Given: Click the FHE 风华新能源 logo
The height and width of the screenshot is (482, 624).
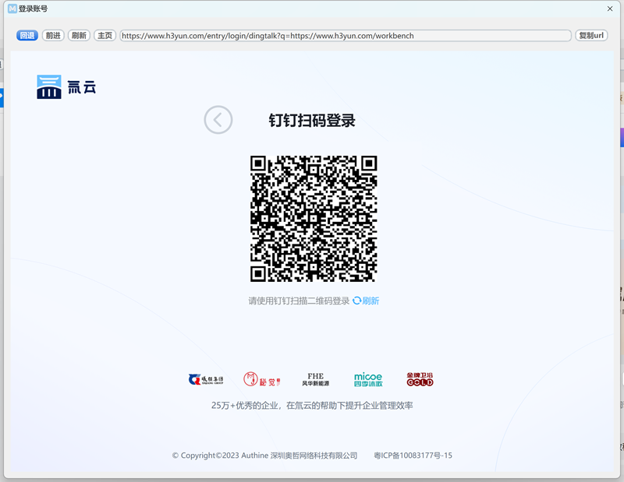Looking at the screenshot, I should pos(316,379).
